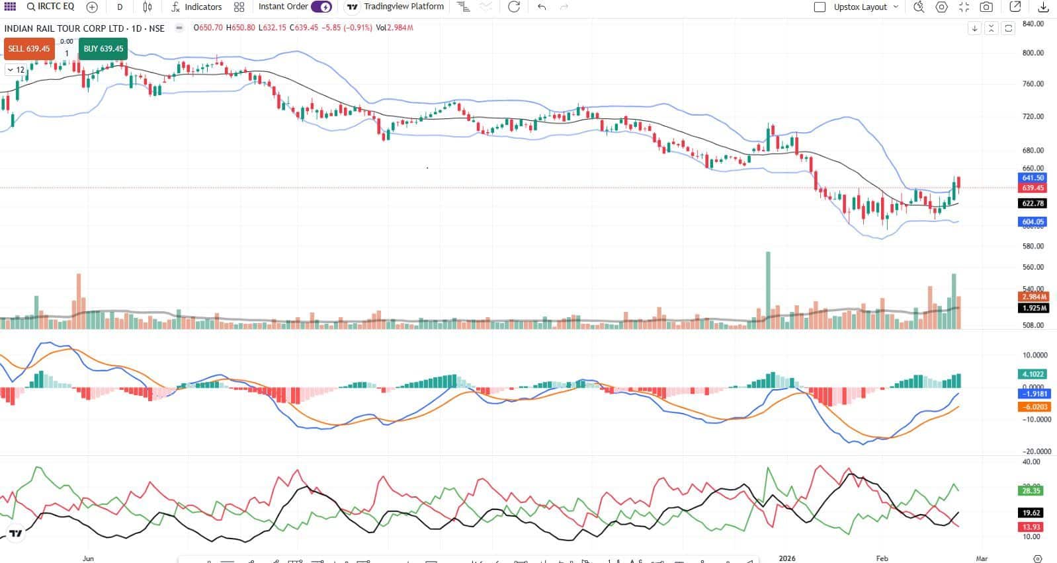This screenshot has height=563, width=1057.
Task: Click the Vol 2.984M legend value
Action: [394, 28]
